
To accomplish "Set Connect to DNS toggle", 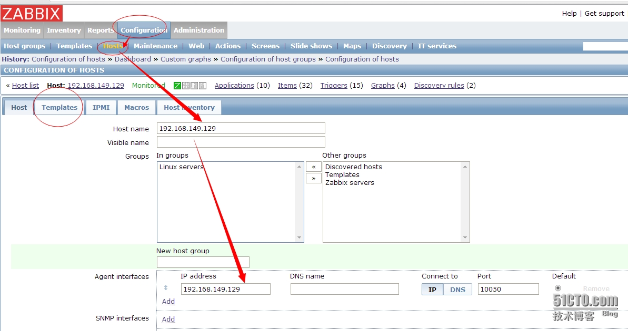I will (458, 289).
